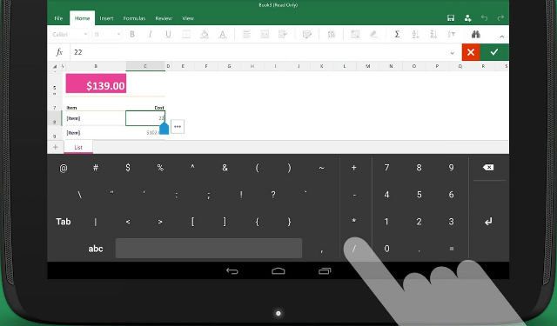The image size is (557, 326).
Task: Expand the formula bar chevron
Action: [453, 53]
